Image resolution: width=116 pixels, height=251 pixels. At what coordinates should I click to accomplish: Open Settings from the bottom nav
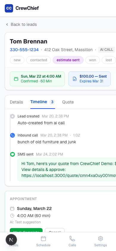coord(101,241)
